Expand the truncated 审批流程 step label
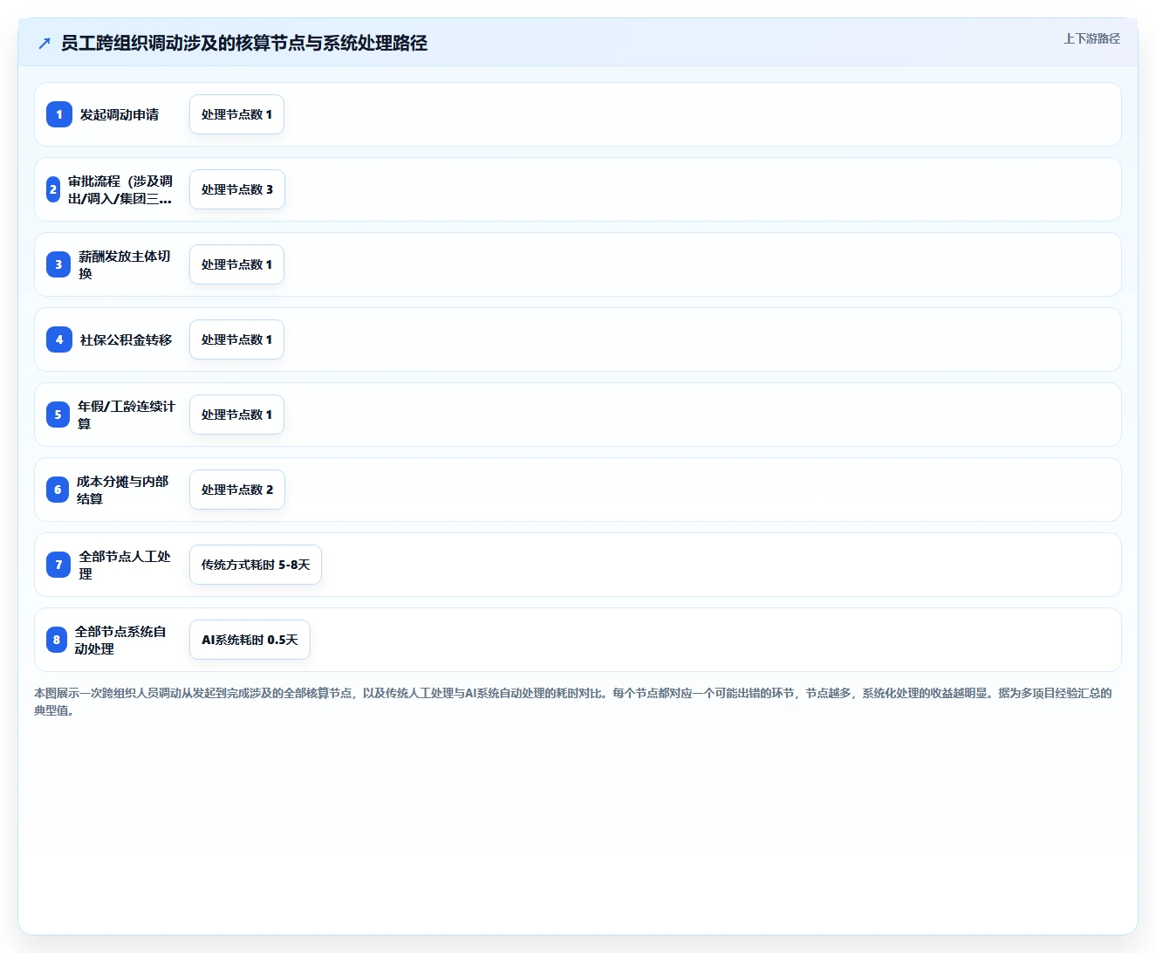This screenshot has width=1156, height=953. tap(120, 189)
